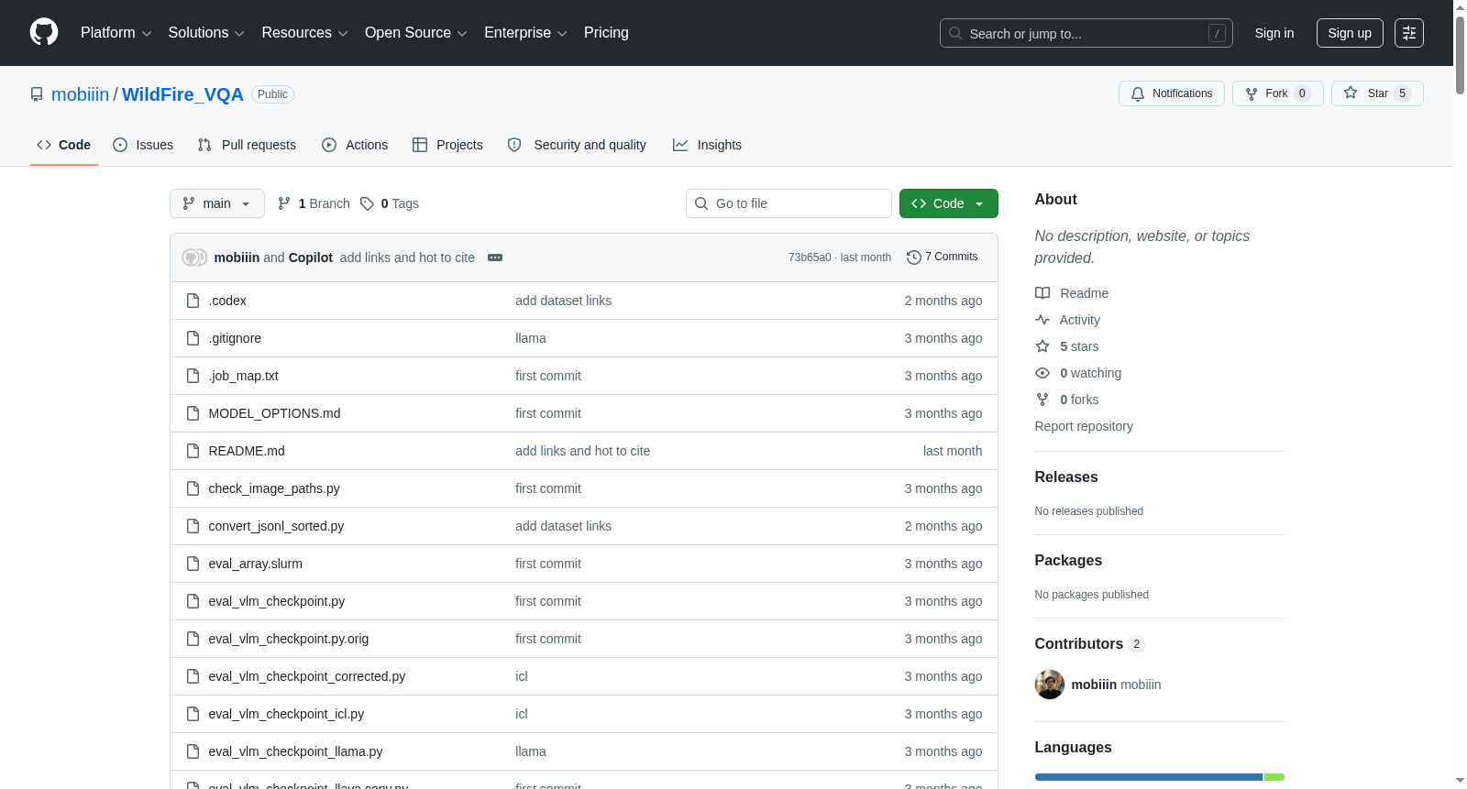Switch to the Projects tab

(447, 145)
